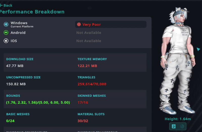202x132 pixels.
Task: Click the Windows platform icon
Action: click(6, 24)
